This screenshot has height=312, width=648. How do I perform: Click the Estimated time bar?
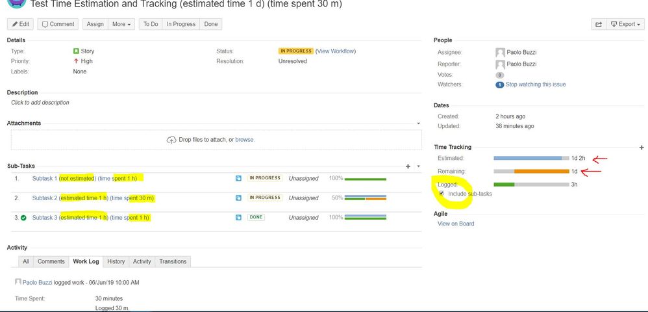point(532,158)
